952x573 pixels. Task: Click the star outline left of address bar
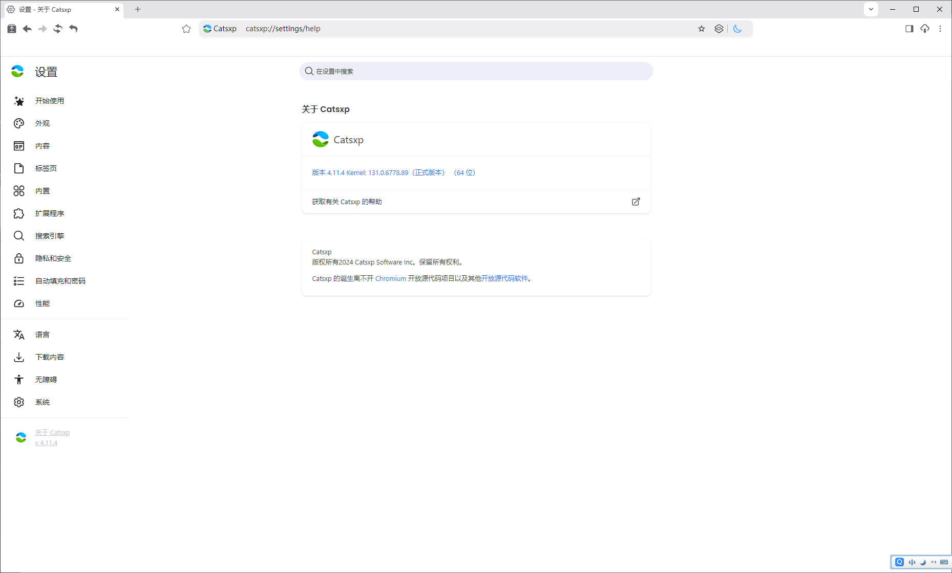pyautogui.click(x=186, y=29)
